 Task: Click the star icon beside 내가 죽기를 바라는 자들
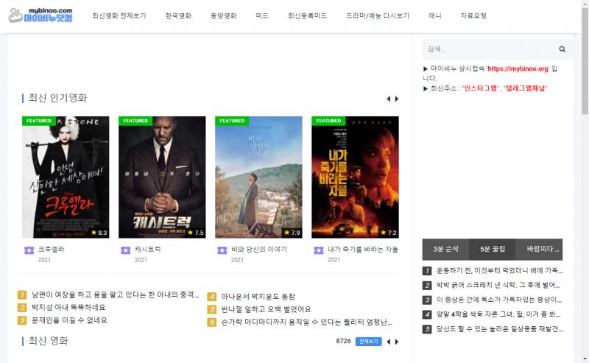[319, 250]
